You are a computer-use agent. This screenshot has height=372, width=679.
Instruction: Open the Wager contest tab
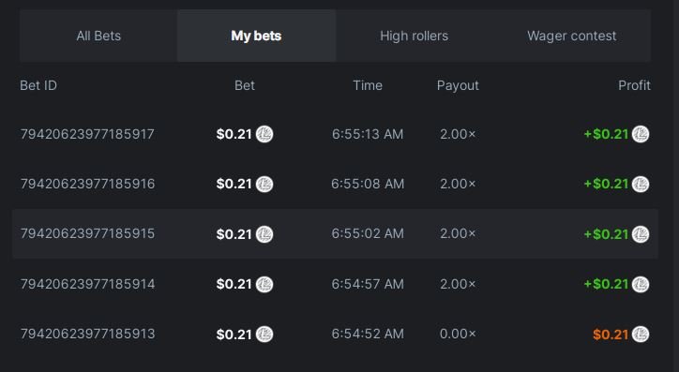click(571, 36)
